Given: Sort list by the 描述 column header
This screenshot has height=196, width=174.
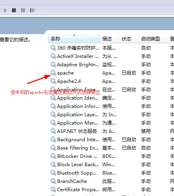Looking at the screenshot, I should (109, 38).
